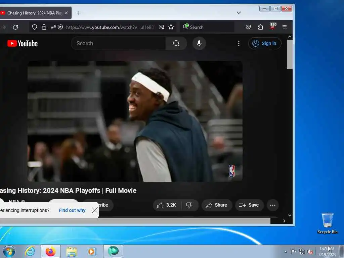
Task: Save the page to Pocket
Action: pyautogui.click(x=248, y=27)
